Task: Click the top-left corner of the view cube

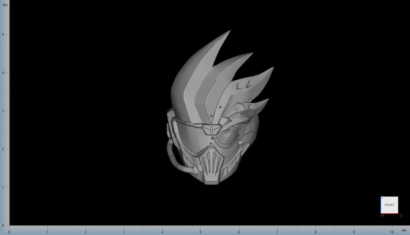Action: click(x=381, y=197)
